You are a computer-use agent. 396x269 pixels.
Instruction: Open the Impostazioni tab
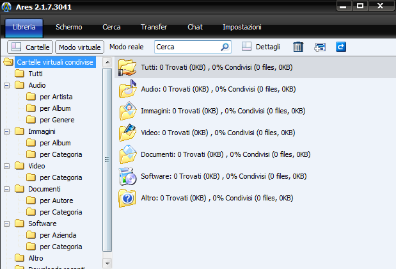(242, 28)
